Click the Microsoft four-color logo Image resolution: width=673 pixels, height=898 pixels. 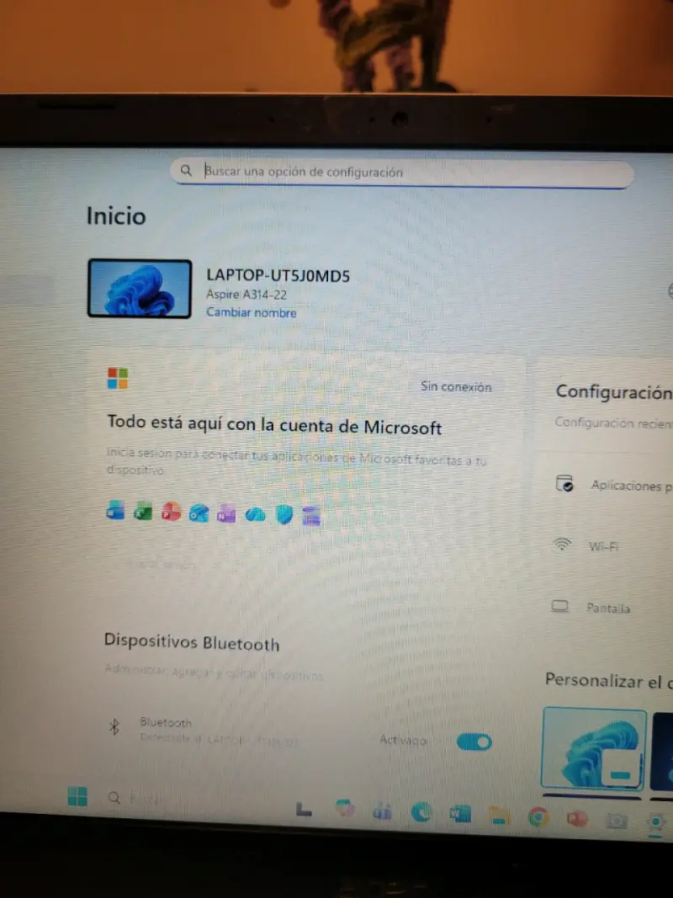coord(118,379)
